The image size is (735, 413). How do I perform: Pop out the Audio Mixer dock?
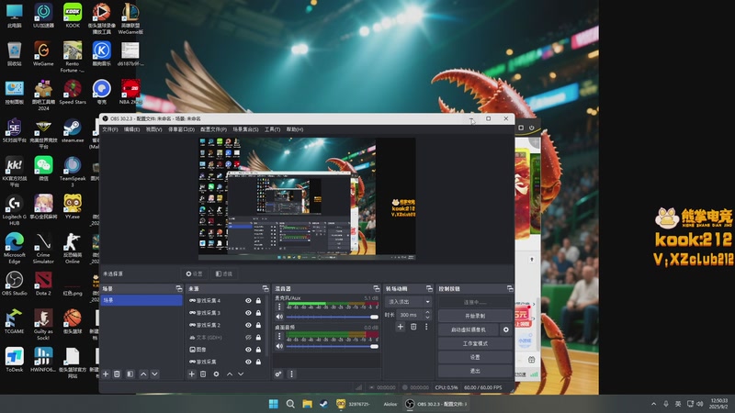[376, 288]
